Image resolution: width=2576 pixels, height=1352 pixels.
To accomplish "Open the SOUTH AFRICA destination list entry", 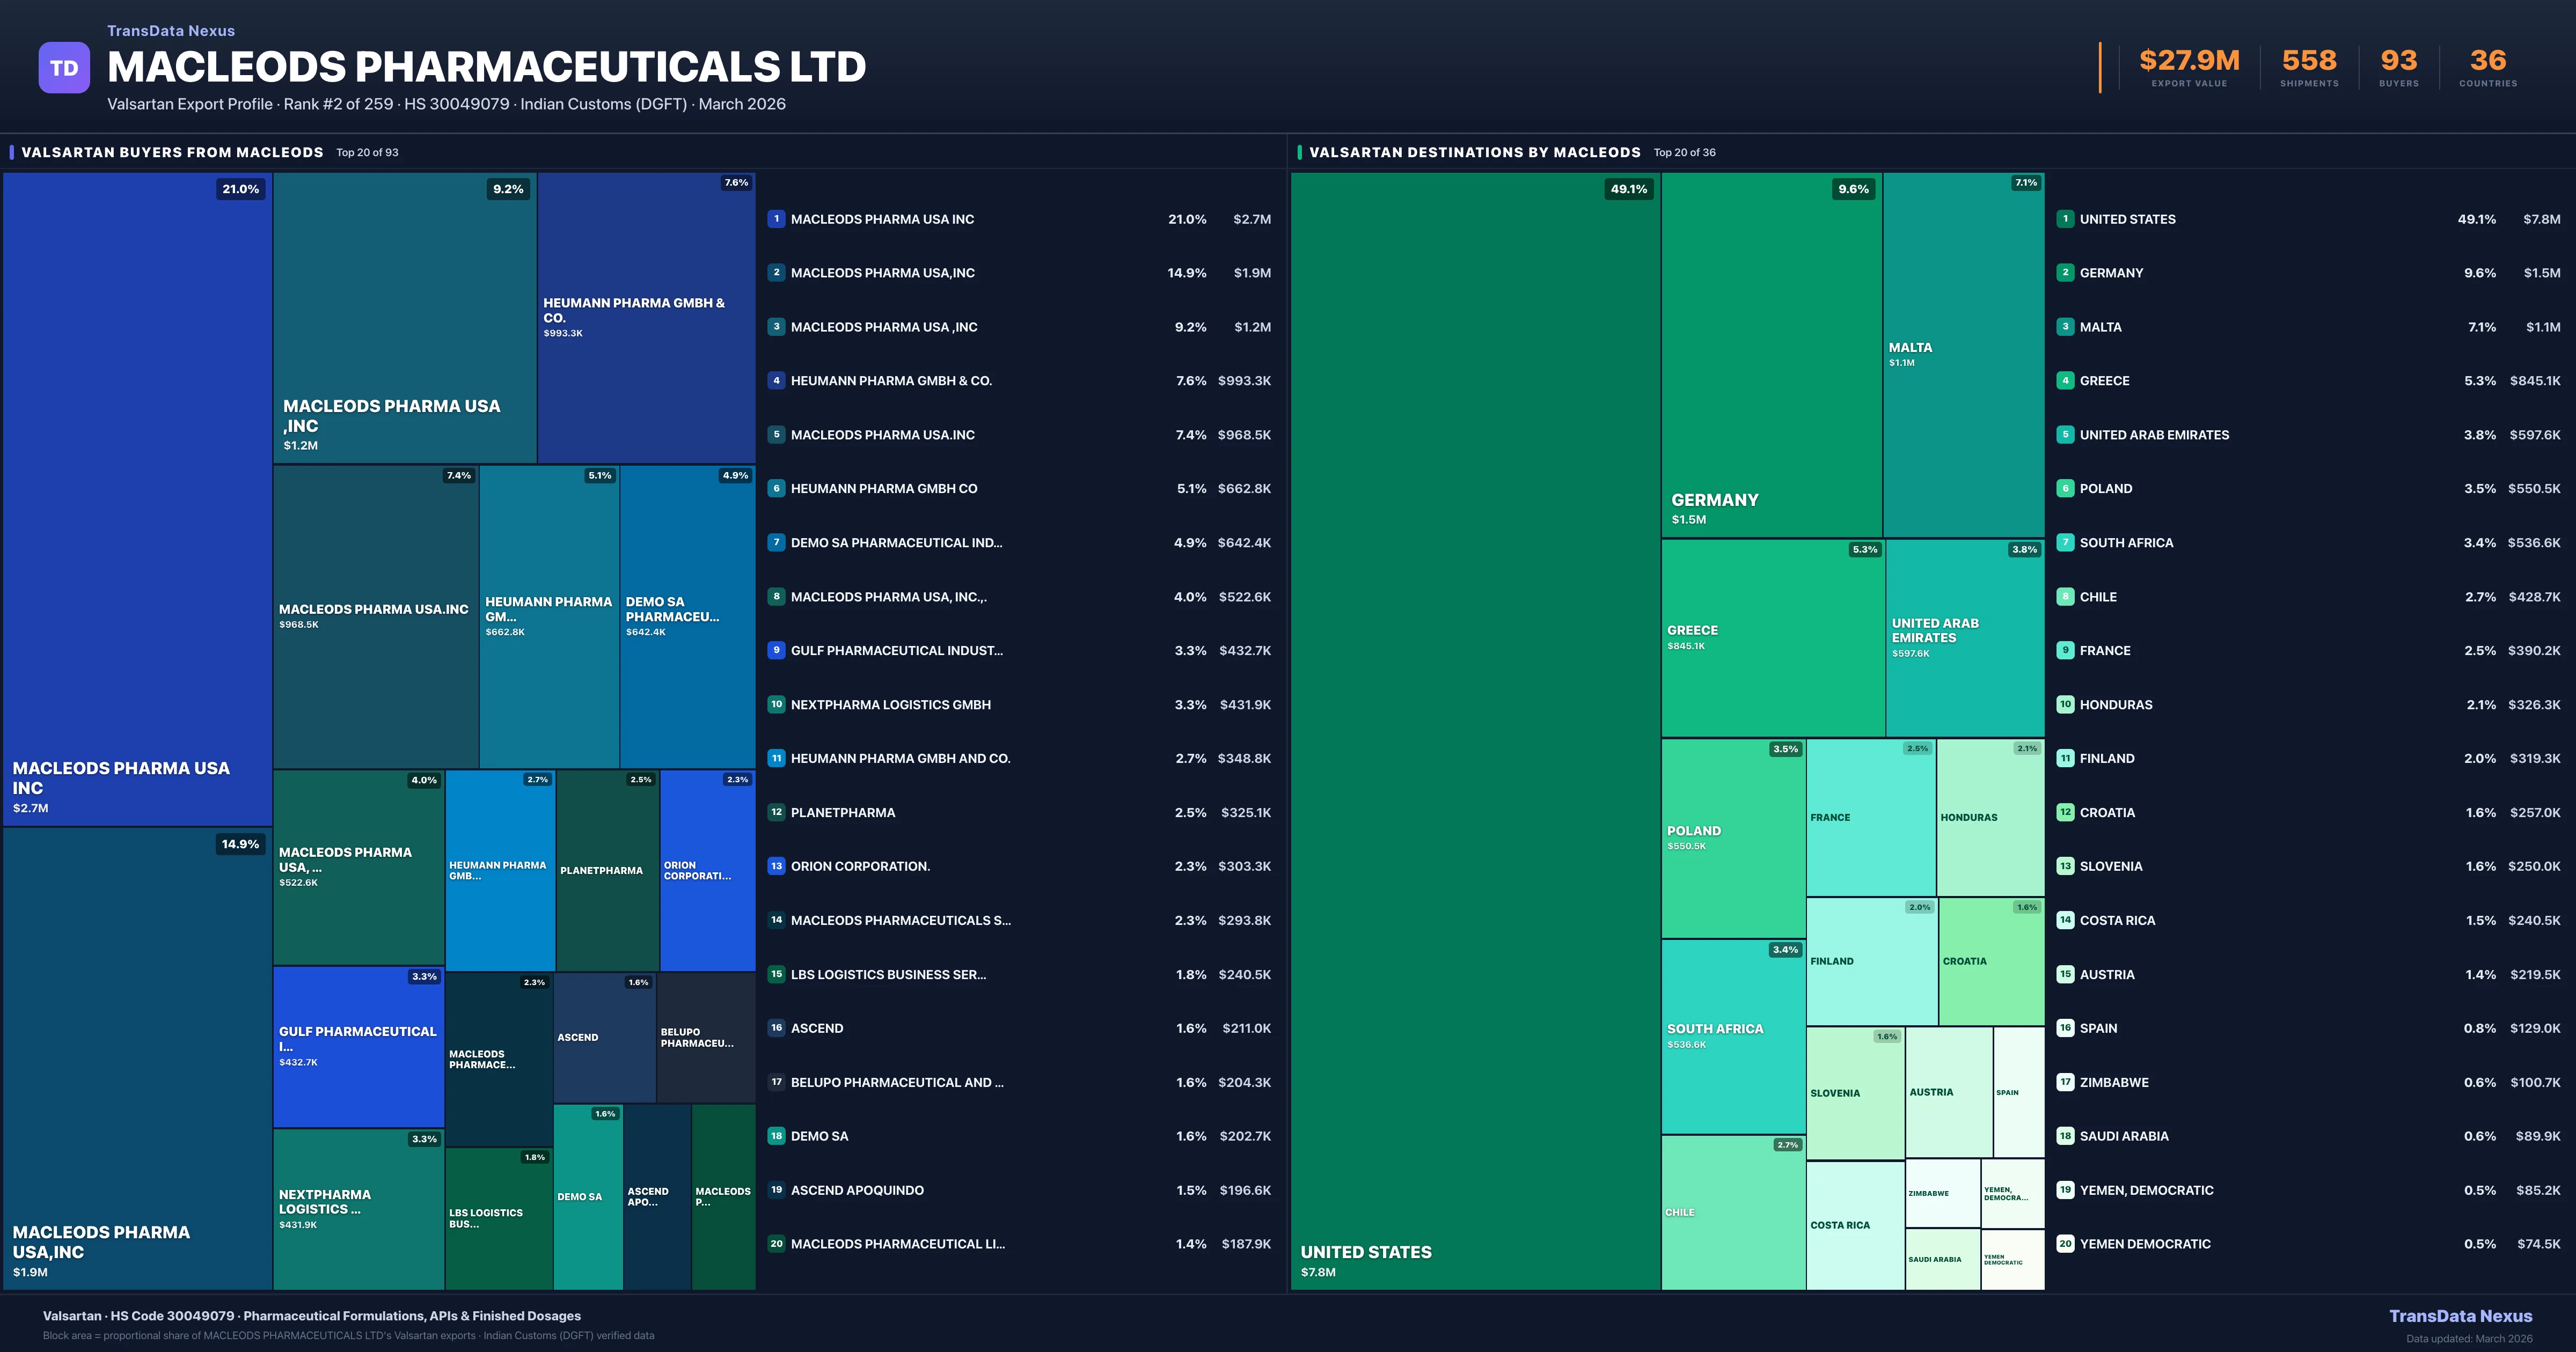I will click(x=2126, y=543).
